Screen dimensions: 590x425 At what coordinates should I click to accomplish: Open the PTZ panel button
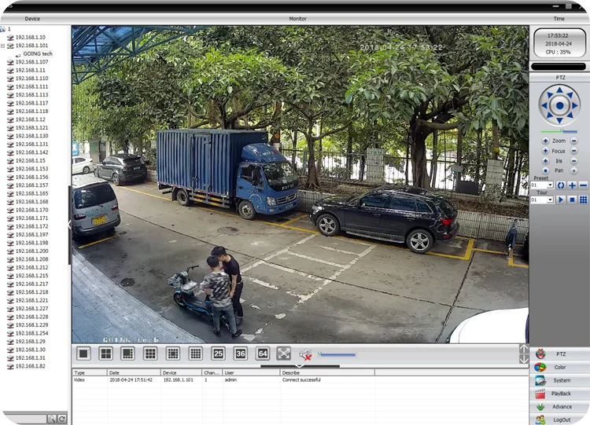point(559,354)
